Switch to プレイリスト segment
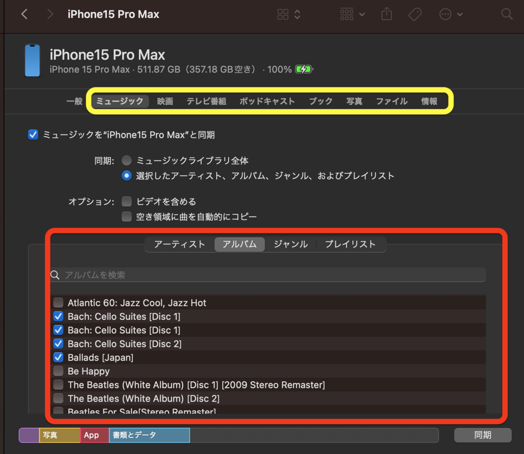Image resolution: width=524 pixels, height=454 pixels. point(351,244)
